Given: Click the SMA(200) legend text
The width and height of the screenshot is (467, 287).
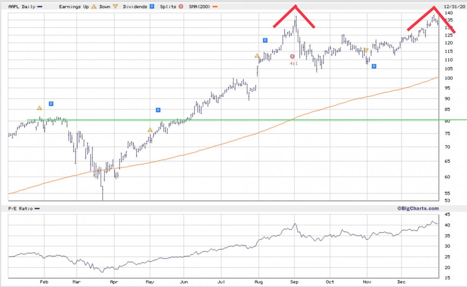Looking at the screenshot, I should [199, 7].
